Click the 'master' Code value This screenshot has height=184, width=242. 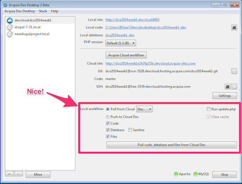[x=110, y=79]
